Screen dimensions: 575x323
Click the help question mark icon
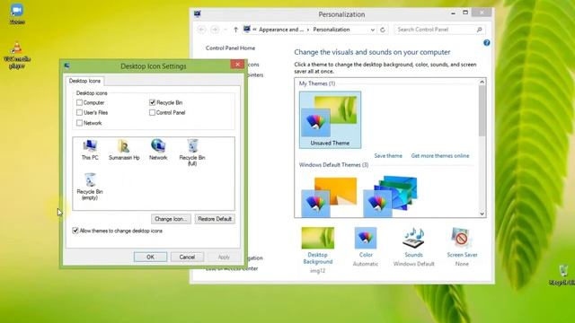(x=487, y=43)
